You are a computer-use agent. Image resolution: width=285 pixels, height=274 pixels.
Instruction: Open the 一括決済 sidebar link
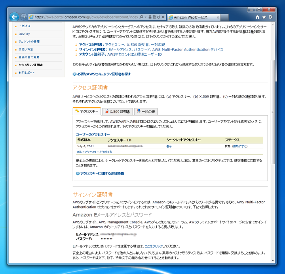pyautogui.click(x=25, y=26)
